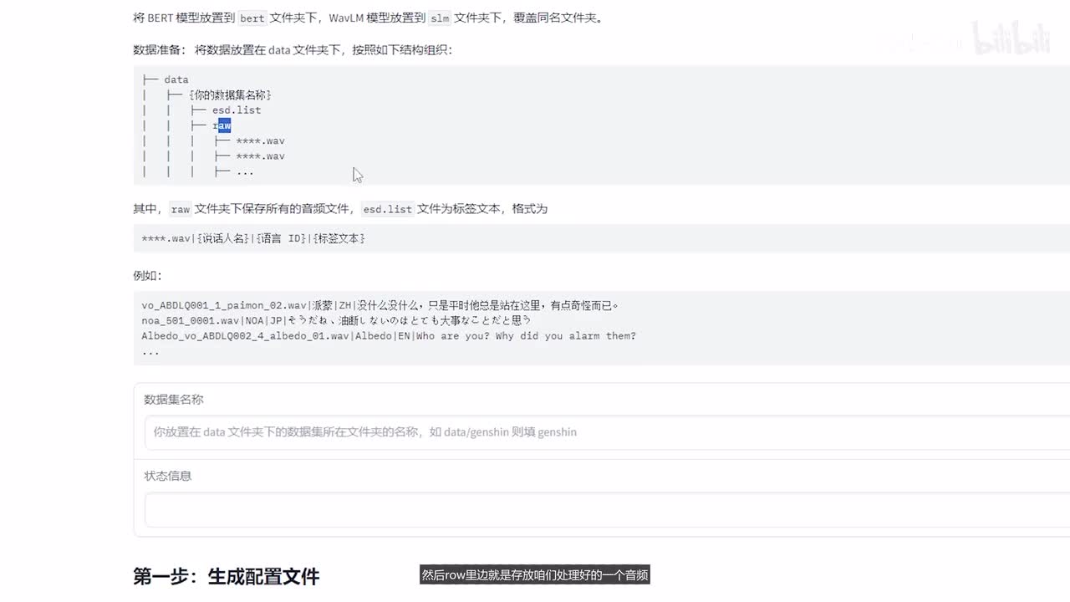Click the video subtitle caption text
Screen dimensions: 1070x602
click(x=535, y=575)
